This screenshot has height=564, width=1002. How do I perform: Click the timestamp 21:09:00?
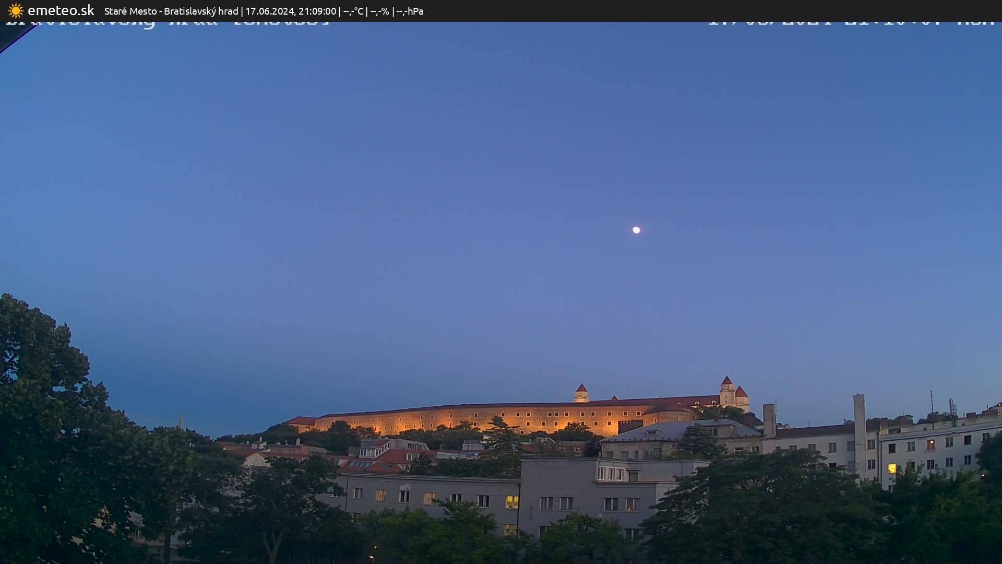coord(317,10)
